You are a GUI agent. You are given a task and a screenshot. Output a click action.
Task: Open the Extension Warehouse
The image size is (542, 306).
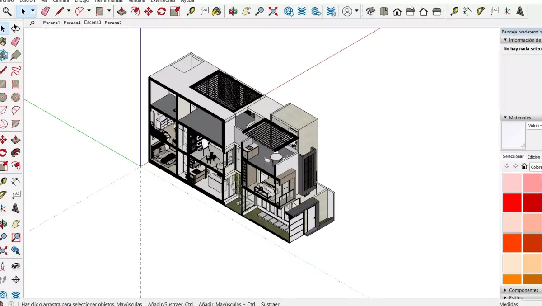point(302,11)
